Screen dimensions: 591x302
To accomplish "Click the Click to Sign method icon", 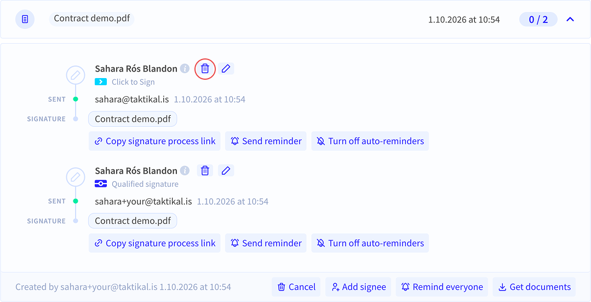I will pyautogui.click(x=101, y=81).
